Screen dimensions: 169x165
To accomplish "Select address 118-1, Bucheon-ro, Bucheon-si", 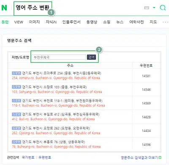I will click(58, 105).
